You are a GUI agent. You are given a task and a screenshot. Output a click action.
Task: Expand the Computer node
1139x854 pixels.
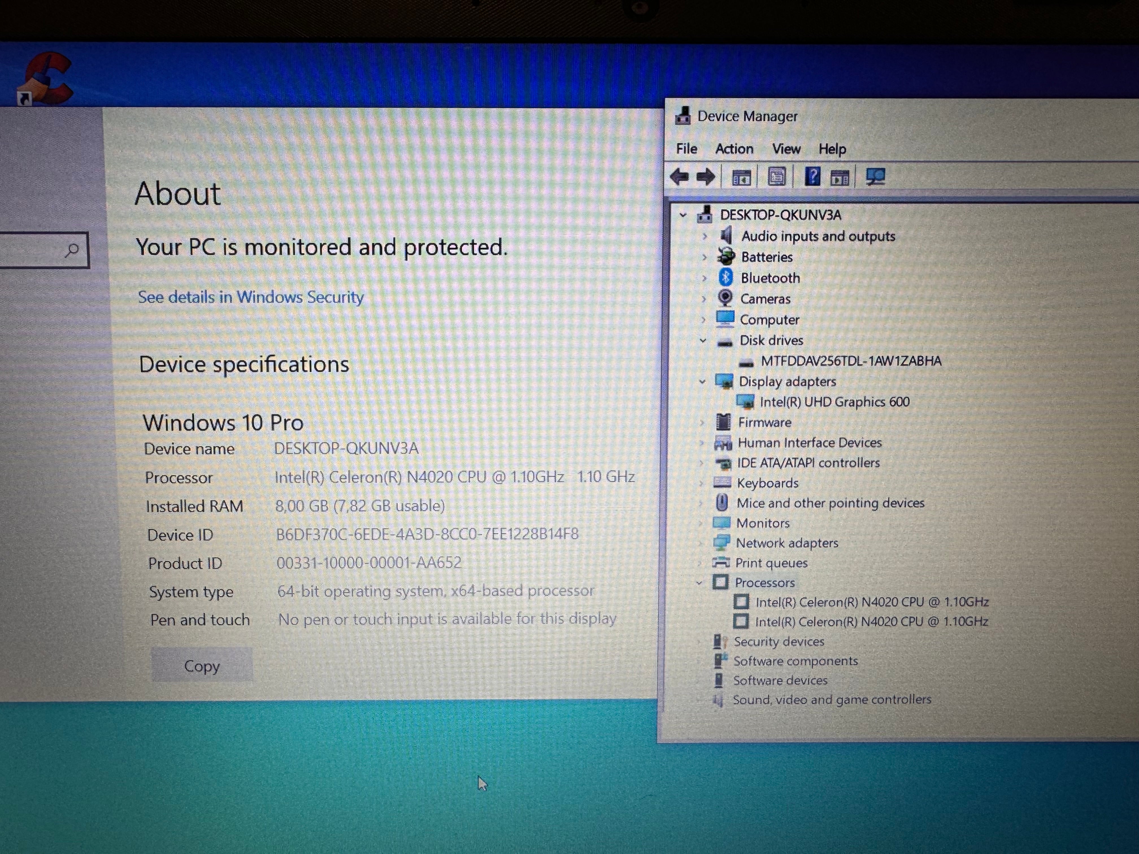coord(703,320)
